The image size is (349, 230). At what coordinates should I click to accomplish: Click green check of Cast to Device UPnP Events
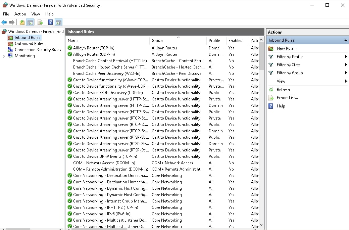[70, 156]
